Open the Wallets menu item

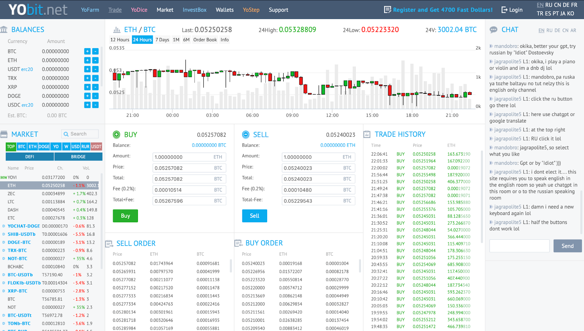pos(224,10)
